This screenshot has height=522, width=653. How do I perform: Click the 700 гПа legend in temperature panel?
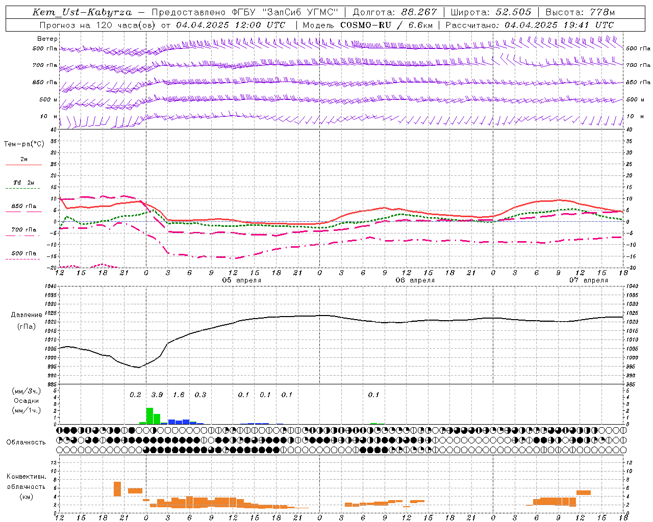coord(23,229)
